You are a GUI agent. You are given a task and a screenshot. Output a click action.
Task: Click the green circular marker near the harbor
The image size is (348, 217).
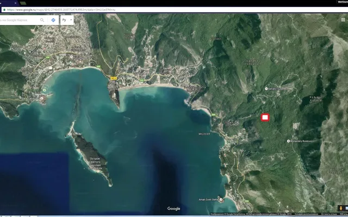coord(45,90)
